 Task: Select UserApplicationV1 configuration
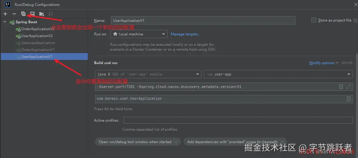tap(44, 56)
